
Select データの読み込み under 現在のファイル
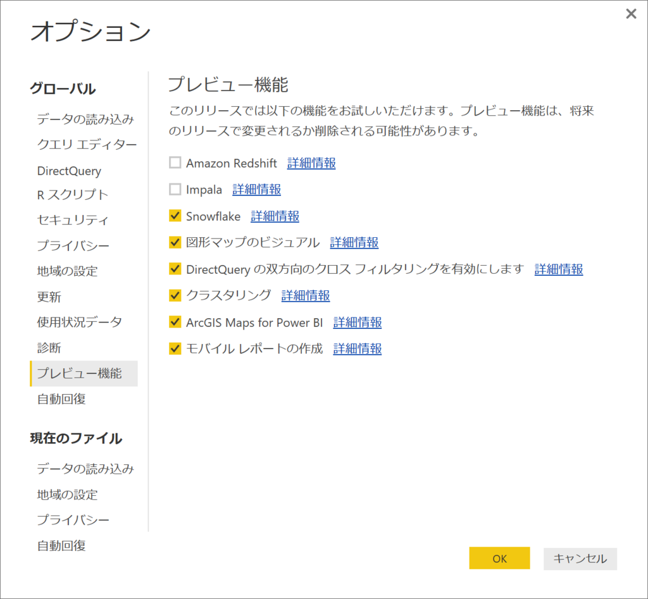click(85, 469)
